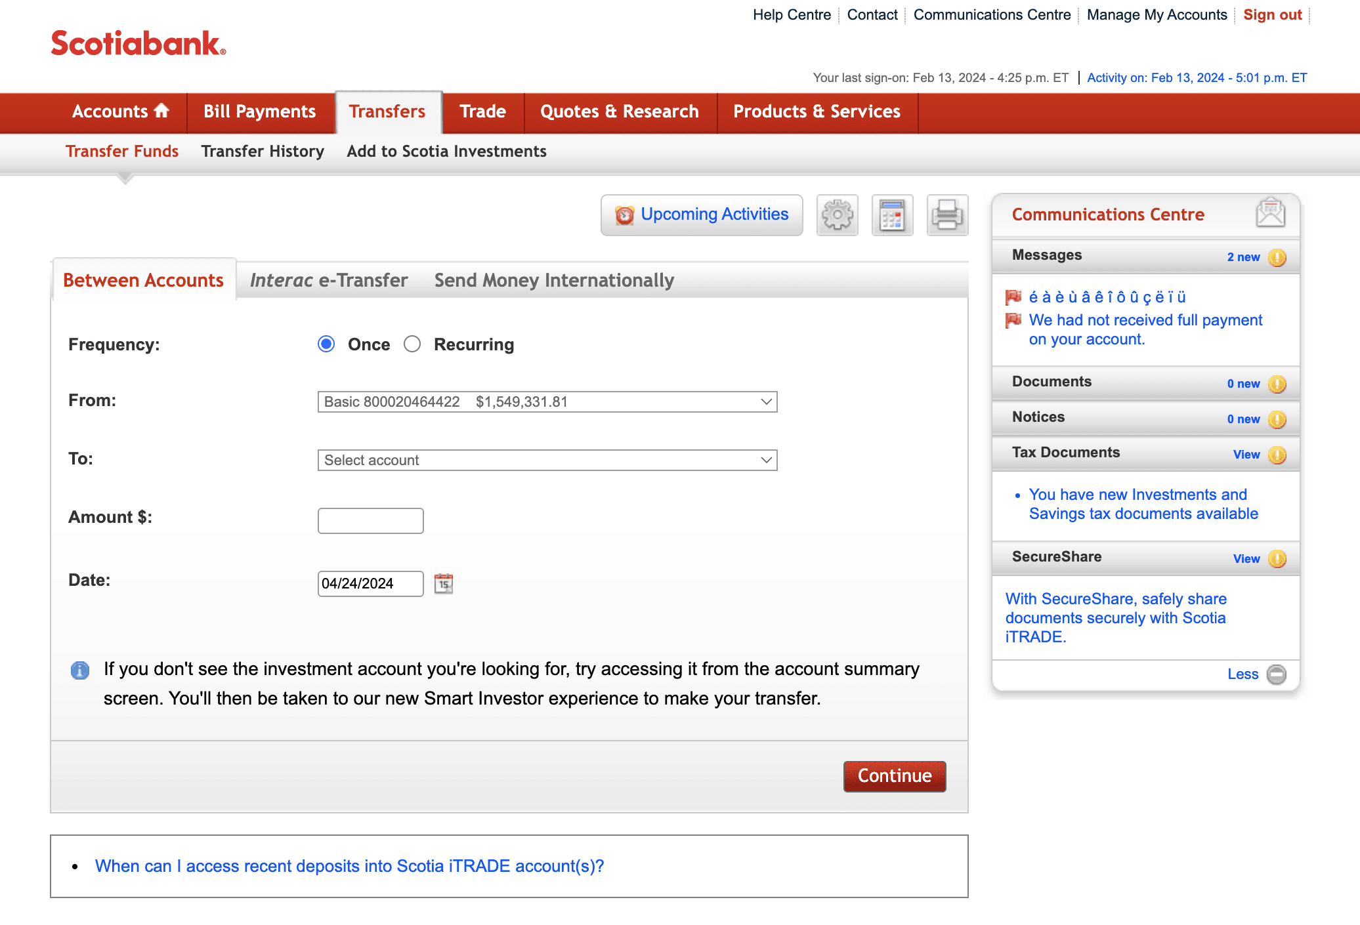Viewport: 1360px width, 925px height.
Task: Collapse panel with the Less minus button
Action: coord(1276,674)
